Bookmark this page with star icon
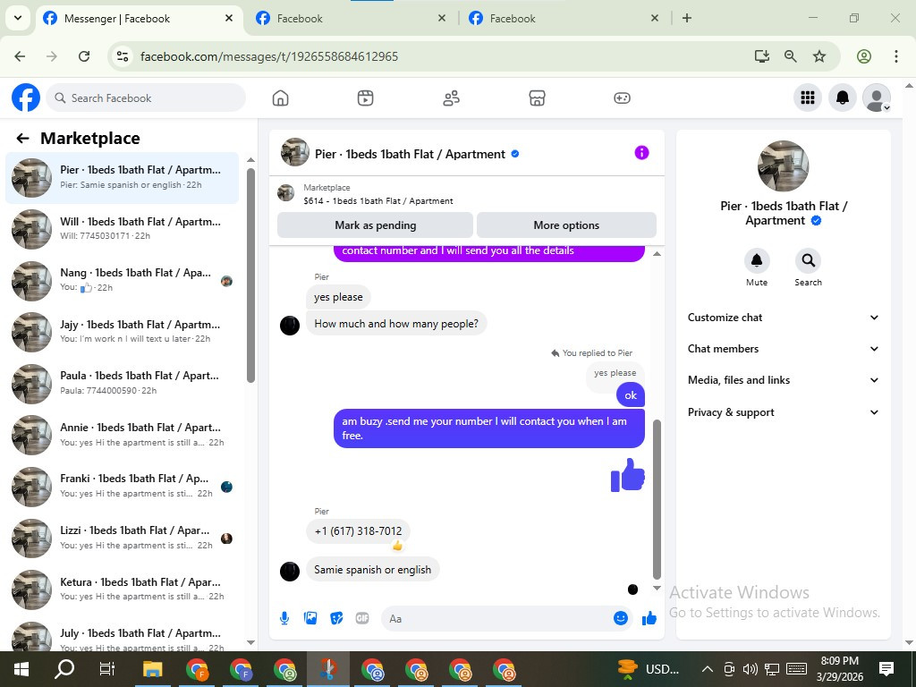 point(819,56)
